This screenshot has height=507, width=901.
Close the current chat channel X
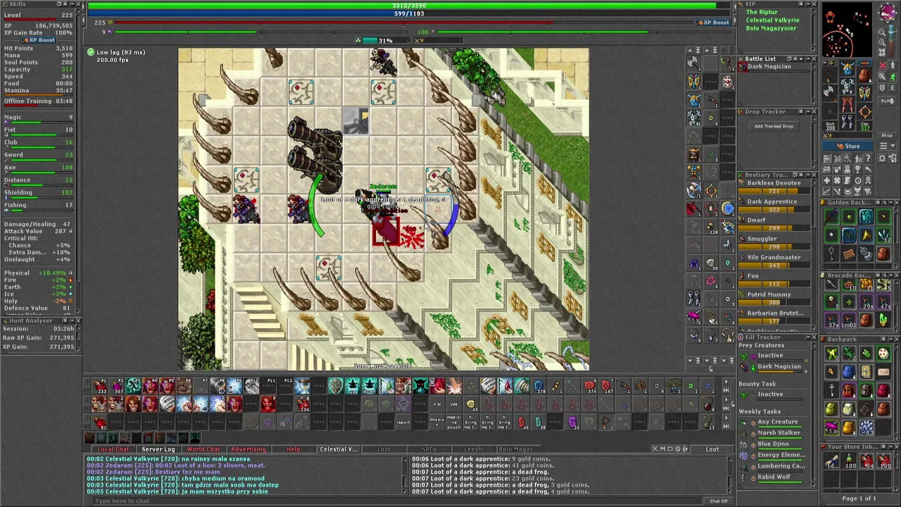655,449
